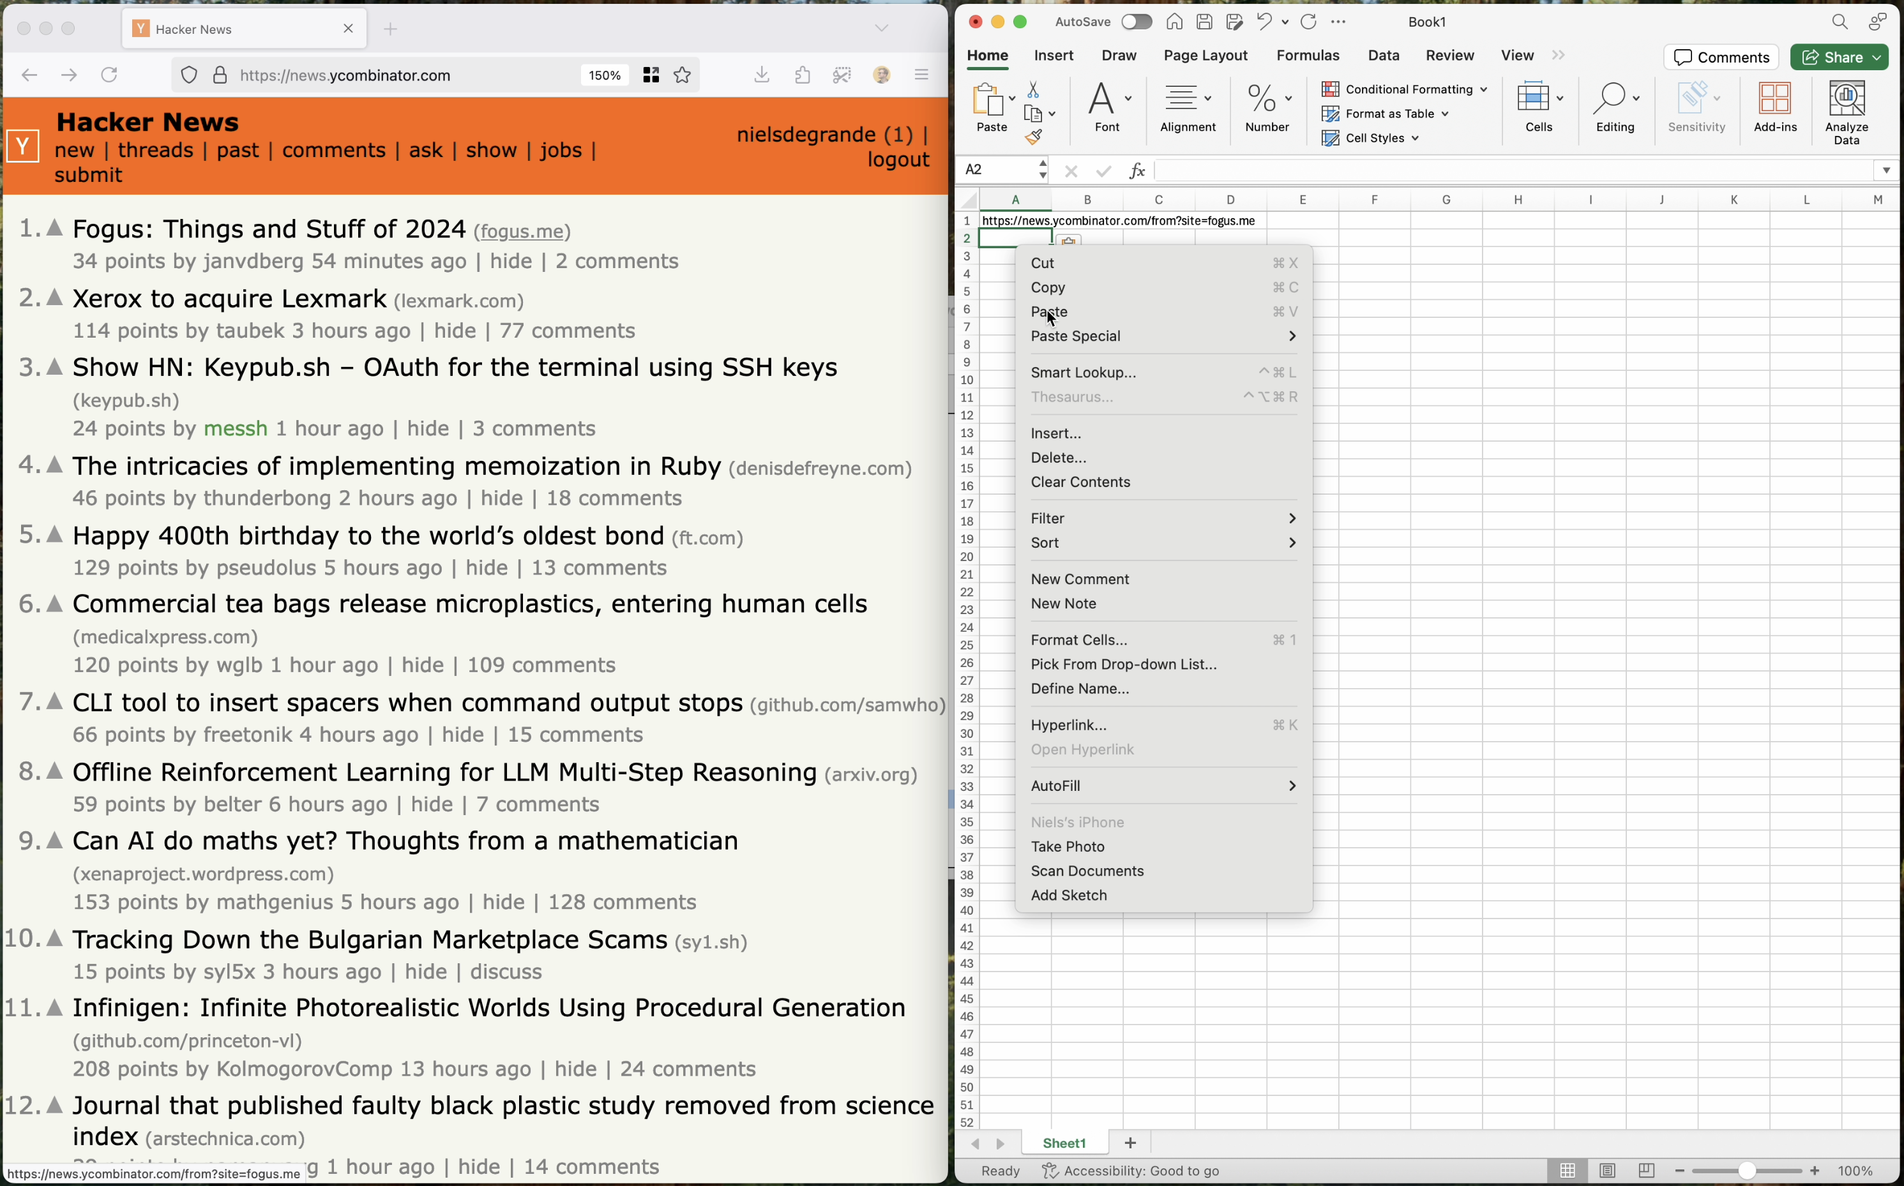Click the Insert Function fx icon

pyautogui.click(x=1137, y=170)
